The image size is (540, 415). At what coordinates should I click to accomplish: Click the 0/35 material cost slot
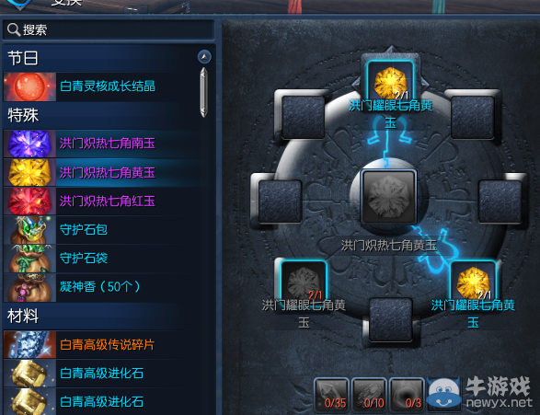pos(331,395)
